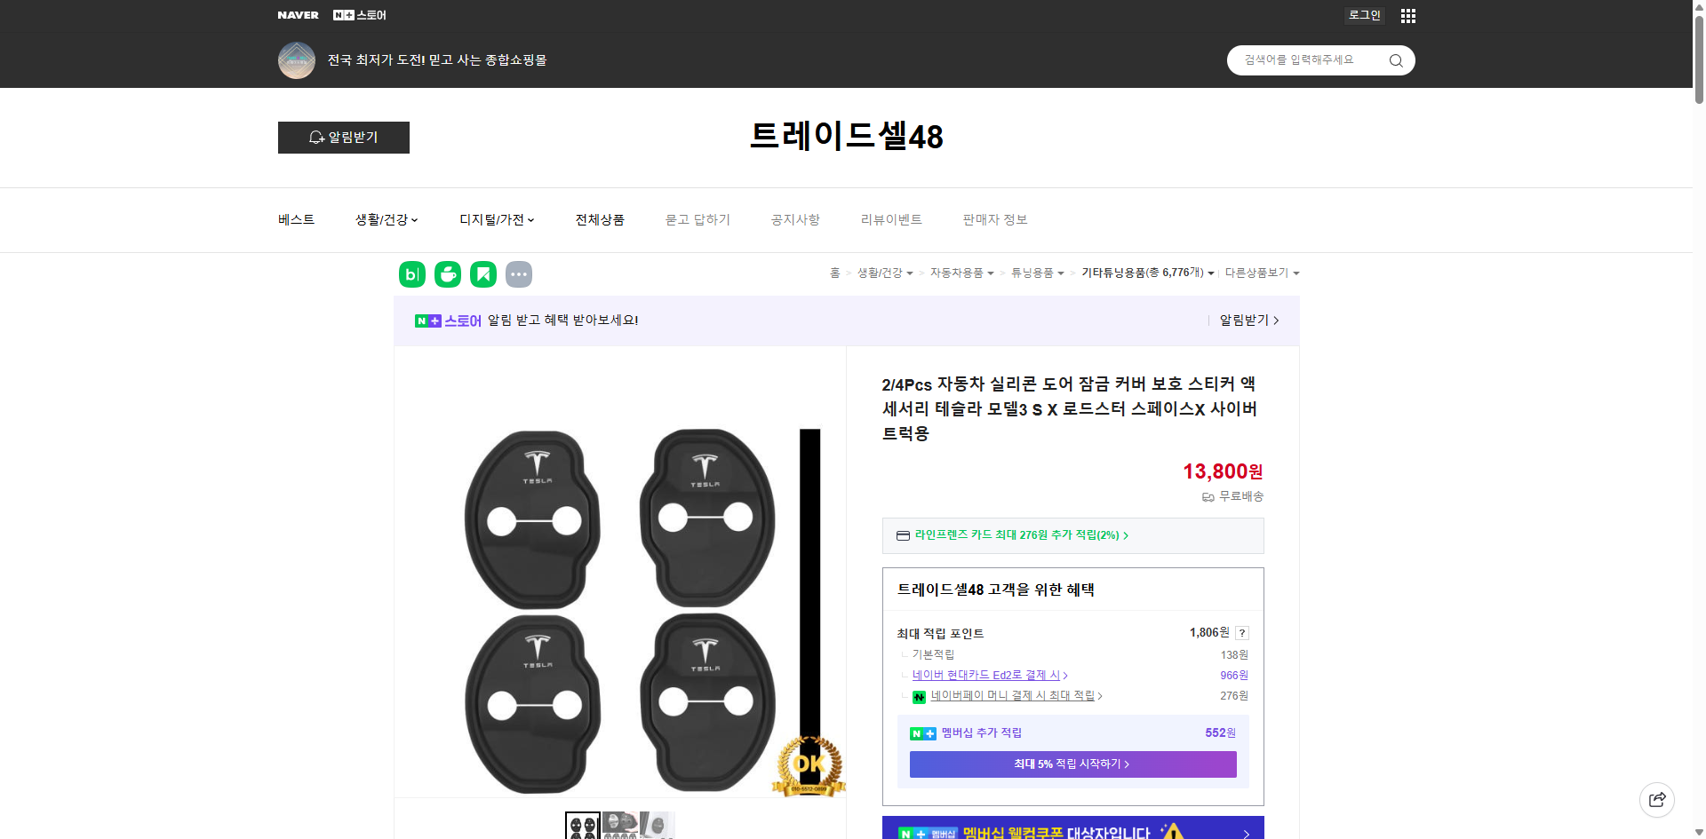Viewport: 1706px width, 839px height.
Task: Click the 최대 5% 적립 시작하기 banner
Action: (x=1072, y=764)
